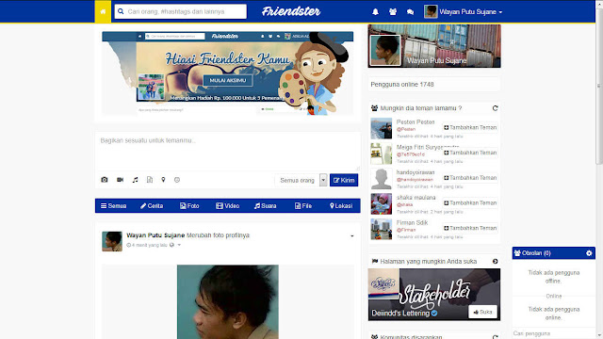The image size is (603, 339).
Task: Open shaka maulana's profile picture
Action: [x=381, y=203]
